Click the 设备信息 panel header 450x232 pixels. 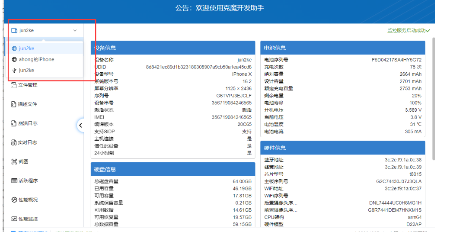pyautogui.click(x=173, y=48)
